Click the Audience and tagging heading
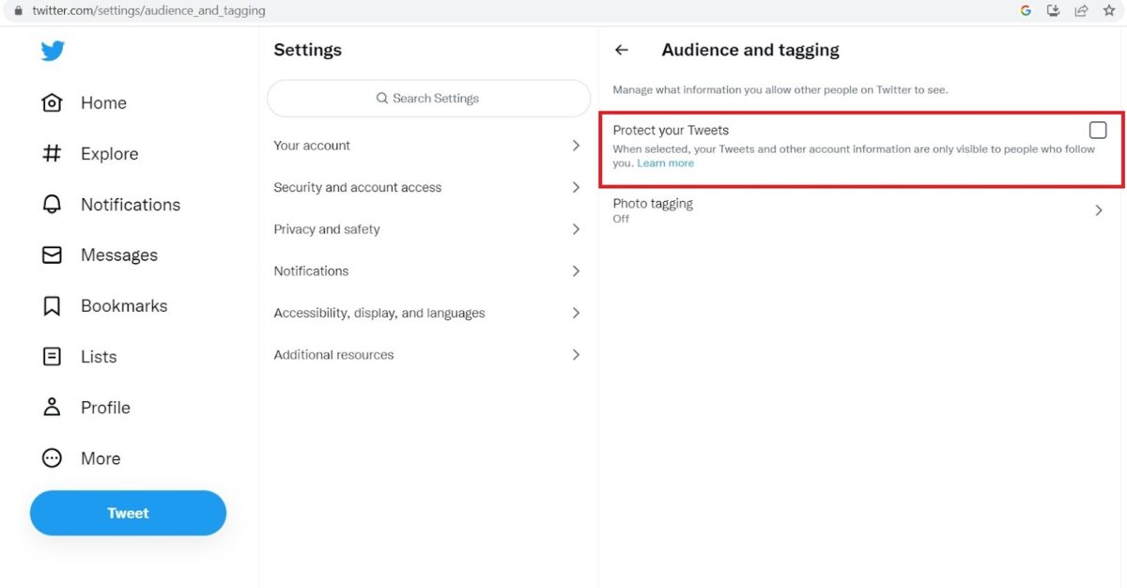The image size is (1127, 588). click(750, 51)
